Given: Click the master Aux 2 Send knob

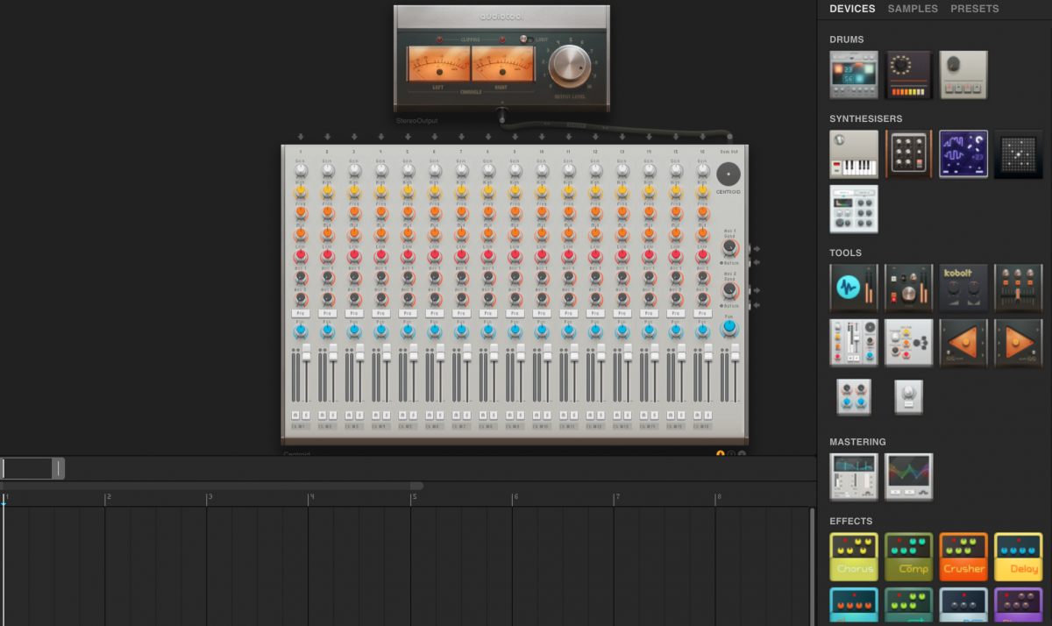Looking at the screenshot, I should (x=729, y=290).
